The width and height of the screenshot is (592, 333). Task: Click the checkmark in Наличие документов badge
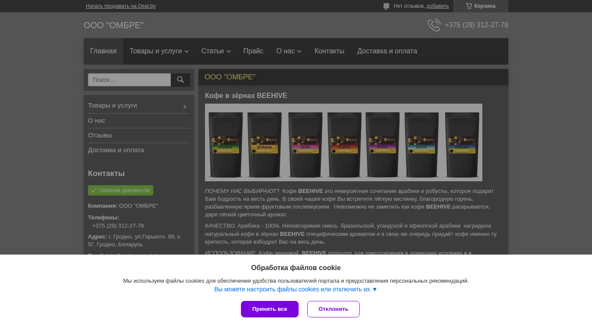[94, 190]
